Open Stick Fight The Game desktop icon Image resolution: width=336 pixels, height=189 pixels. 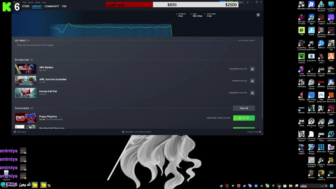tap(302, 19)
